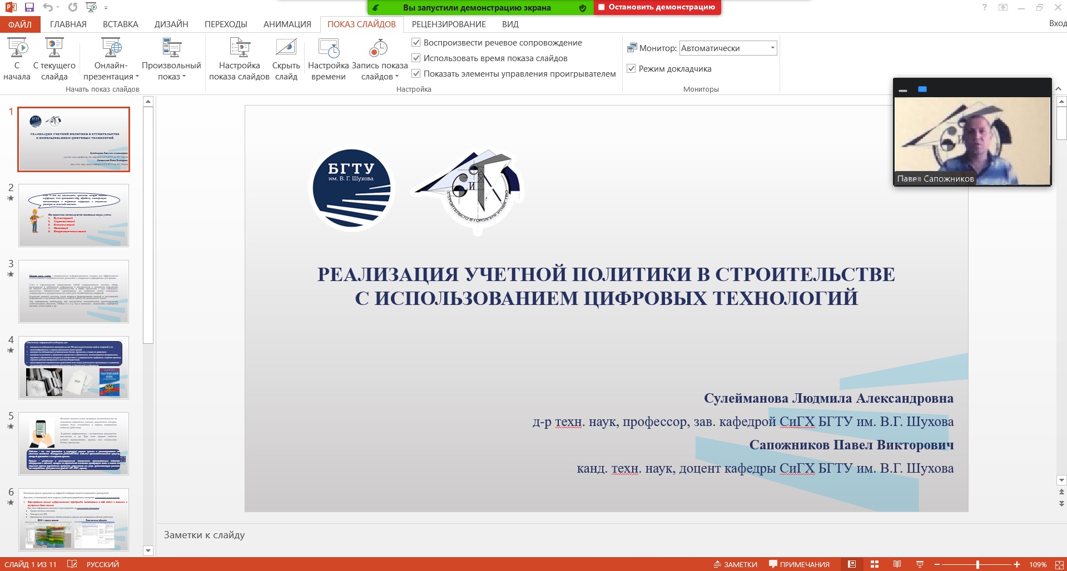
Task: Collapse the ribbon with the arrow
Action: [x=1058, y=88]
